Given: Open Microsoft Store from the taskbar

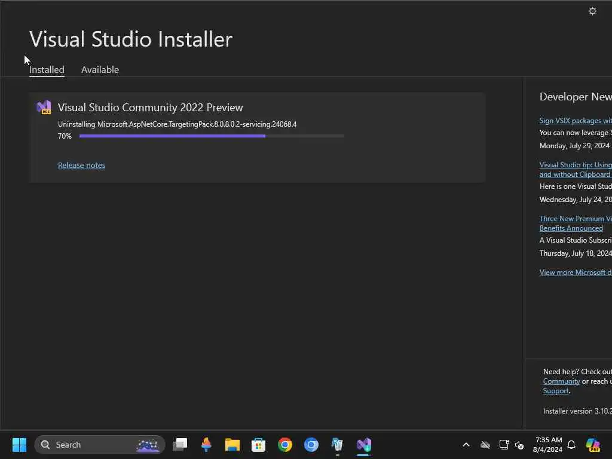Looking at the screenshot, I should (258, 445).
